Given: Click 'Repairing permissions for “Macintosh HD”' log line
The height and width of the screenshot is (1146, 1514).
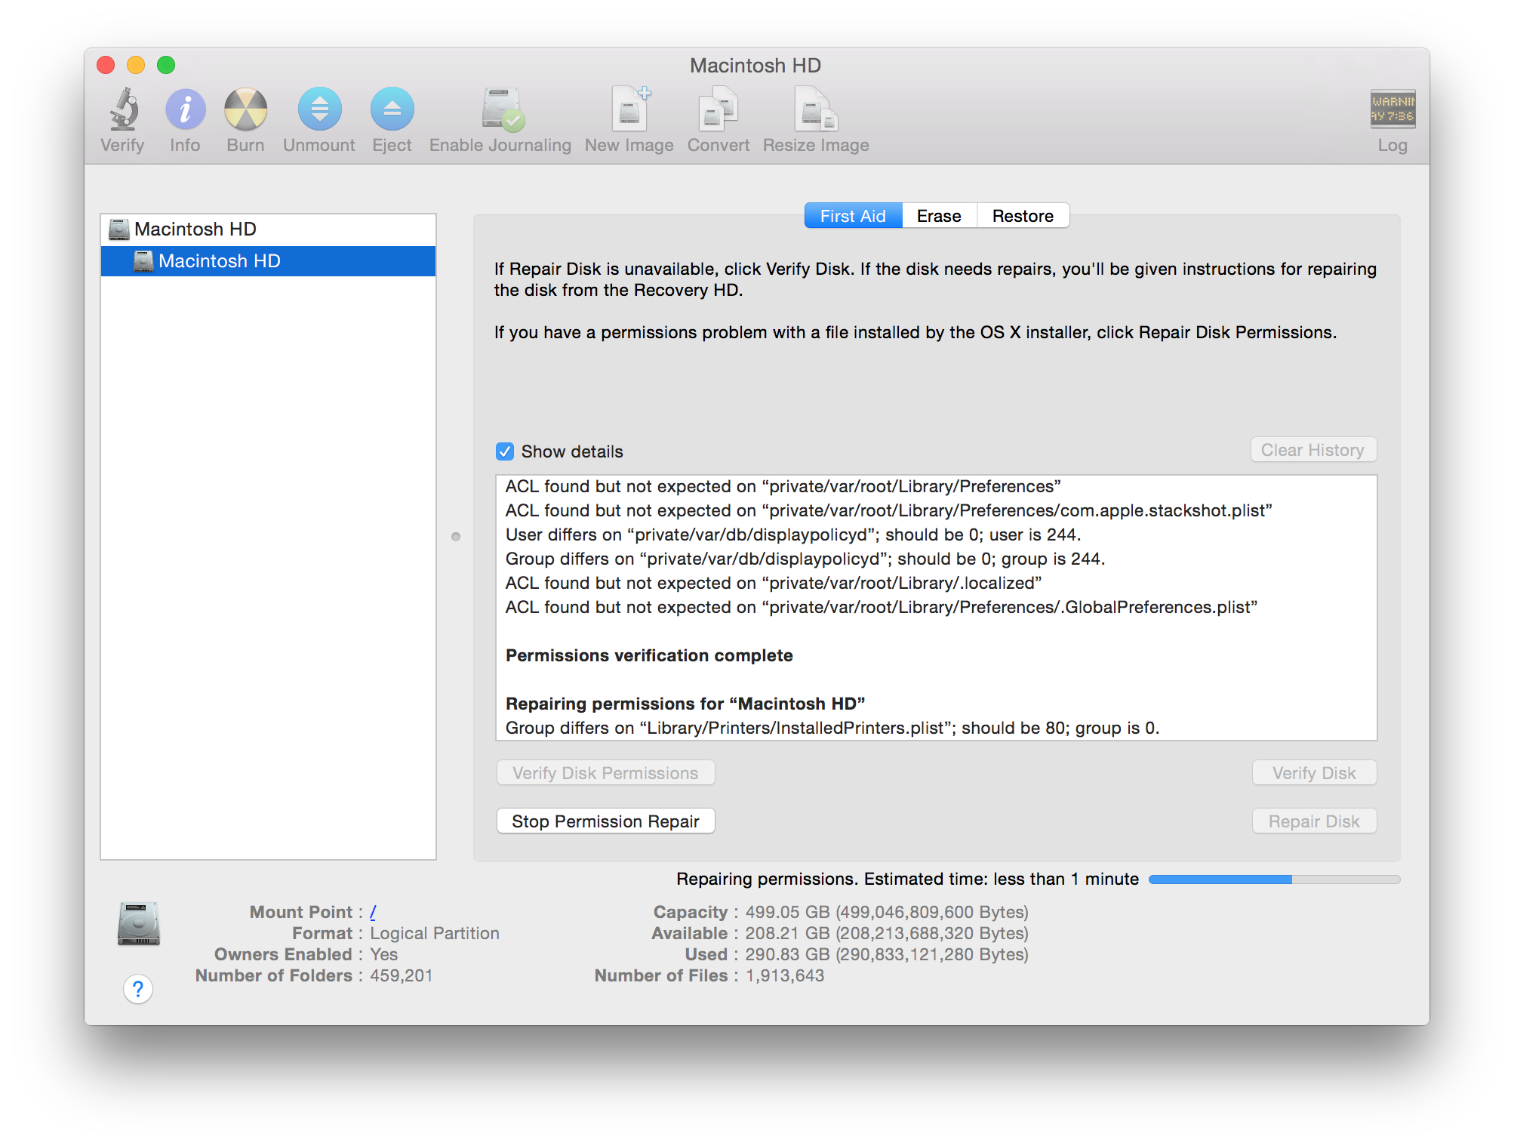Looking at the screenshot, I should [685, 704].
